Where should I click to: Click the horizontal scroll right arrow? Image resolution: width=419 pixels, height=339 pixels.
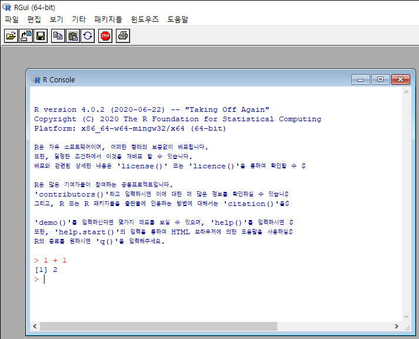pos(397,327)
